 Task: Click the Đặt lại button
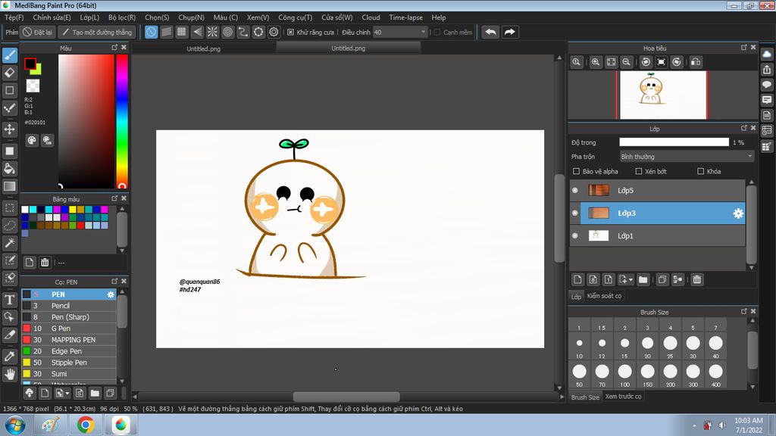click(x=38, y=32)
